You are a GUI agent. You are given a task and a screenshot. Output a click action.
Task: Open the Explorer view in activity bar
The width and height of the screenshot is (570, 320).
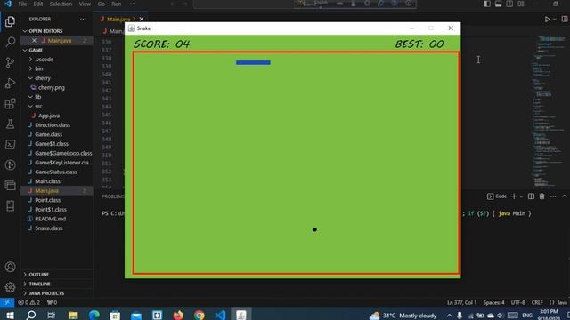(x=10, y=21)
